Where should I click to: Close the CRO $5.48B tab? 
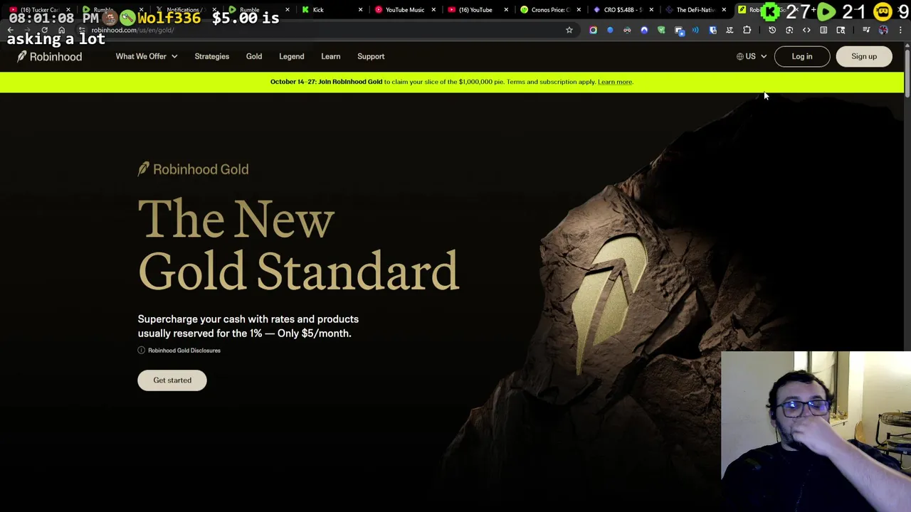point(651,10)
